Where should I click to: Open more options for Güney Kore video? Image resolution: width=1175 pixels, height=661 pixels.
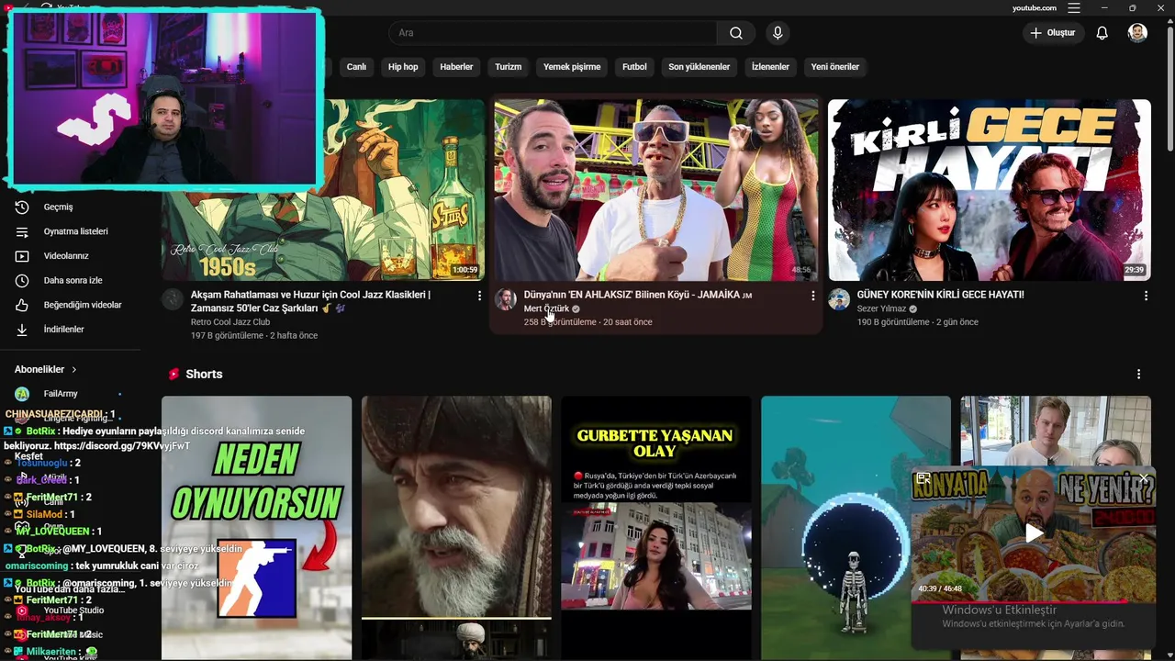pyautogui.click(x=1146, y=296)
